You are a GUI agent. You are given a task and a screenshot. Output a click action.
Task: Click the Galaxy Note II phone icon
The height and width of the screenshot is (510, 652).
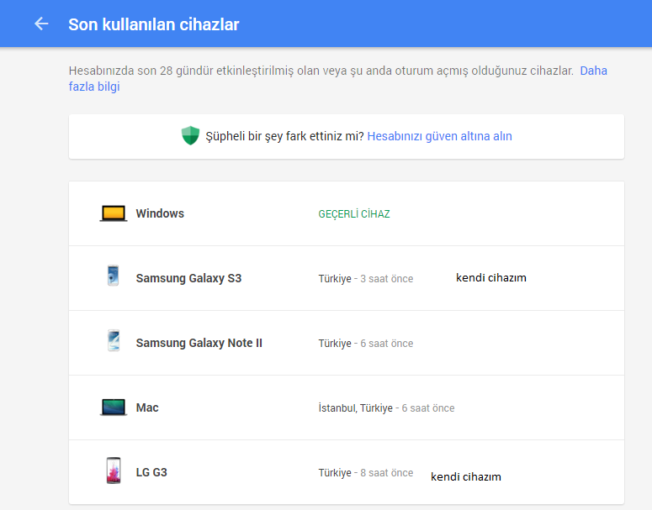pos(114,340)
